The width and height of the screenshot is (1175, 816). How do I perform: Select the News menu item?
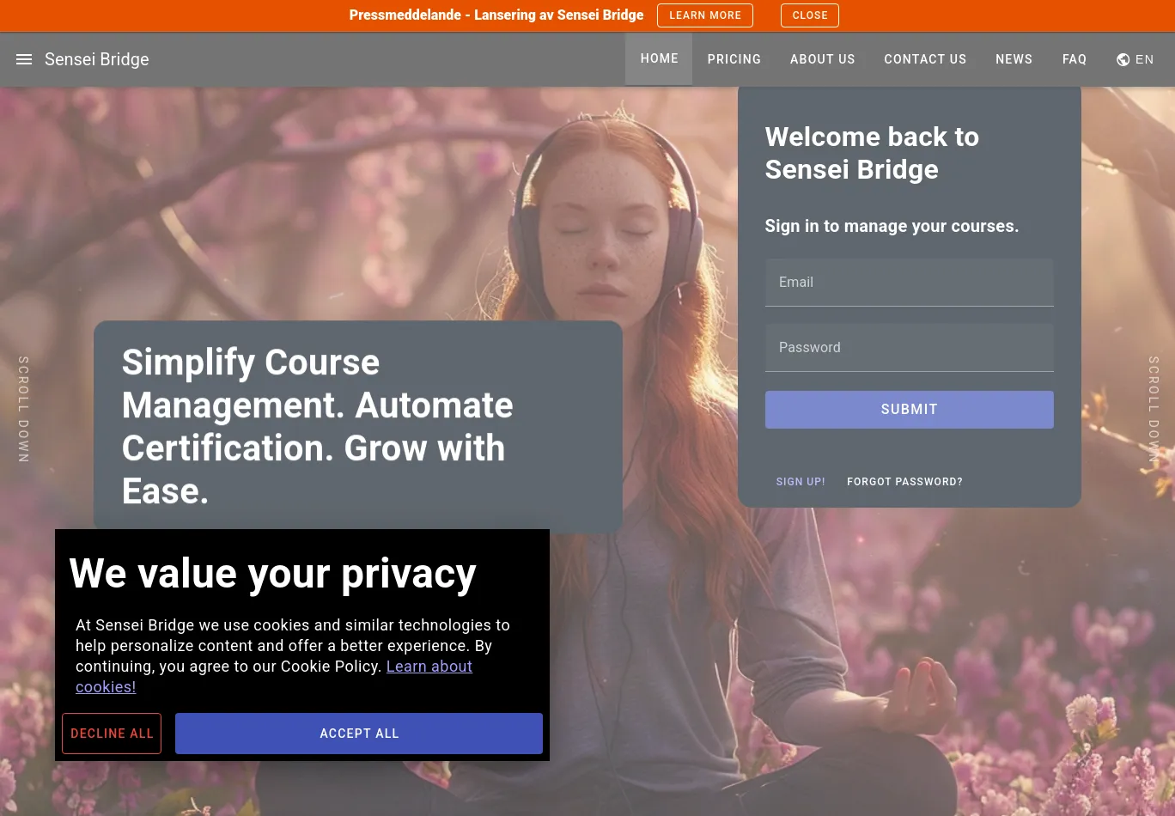coord(1014,59)
